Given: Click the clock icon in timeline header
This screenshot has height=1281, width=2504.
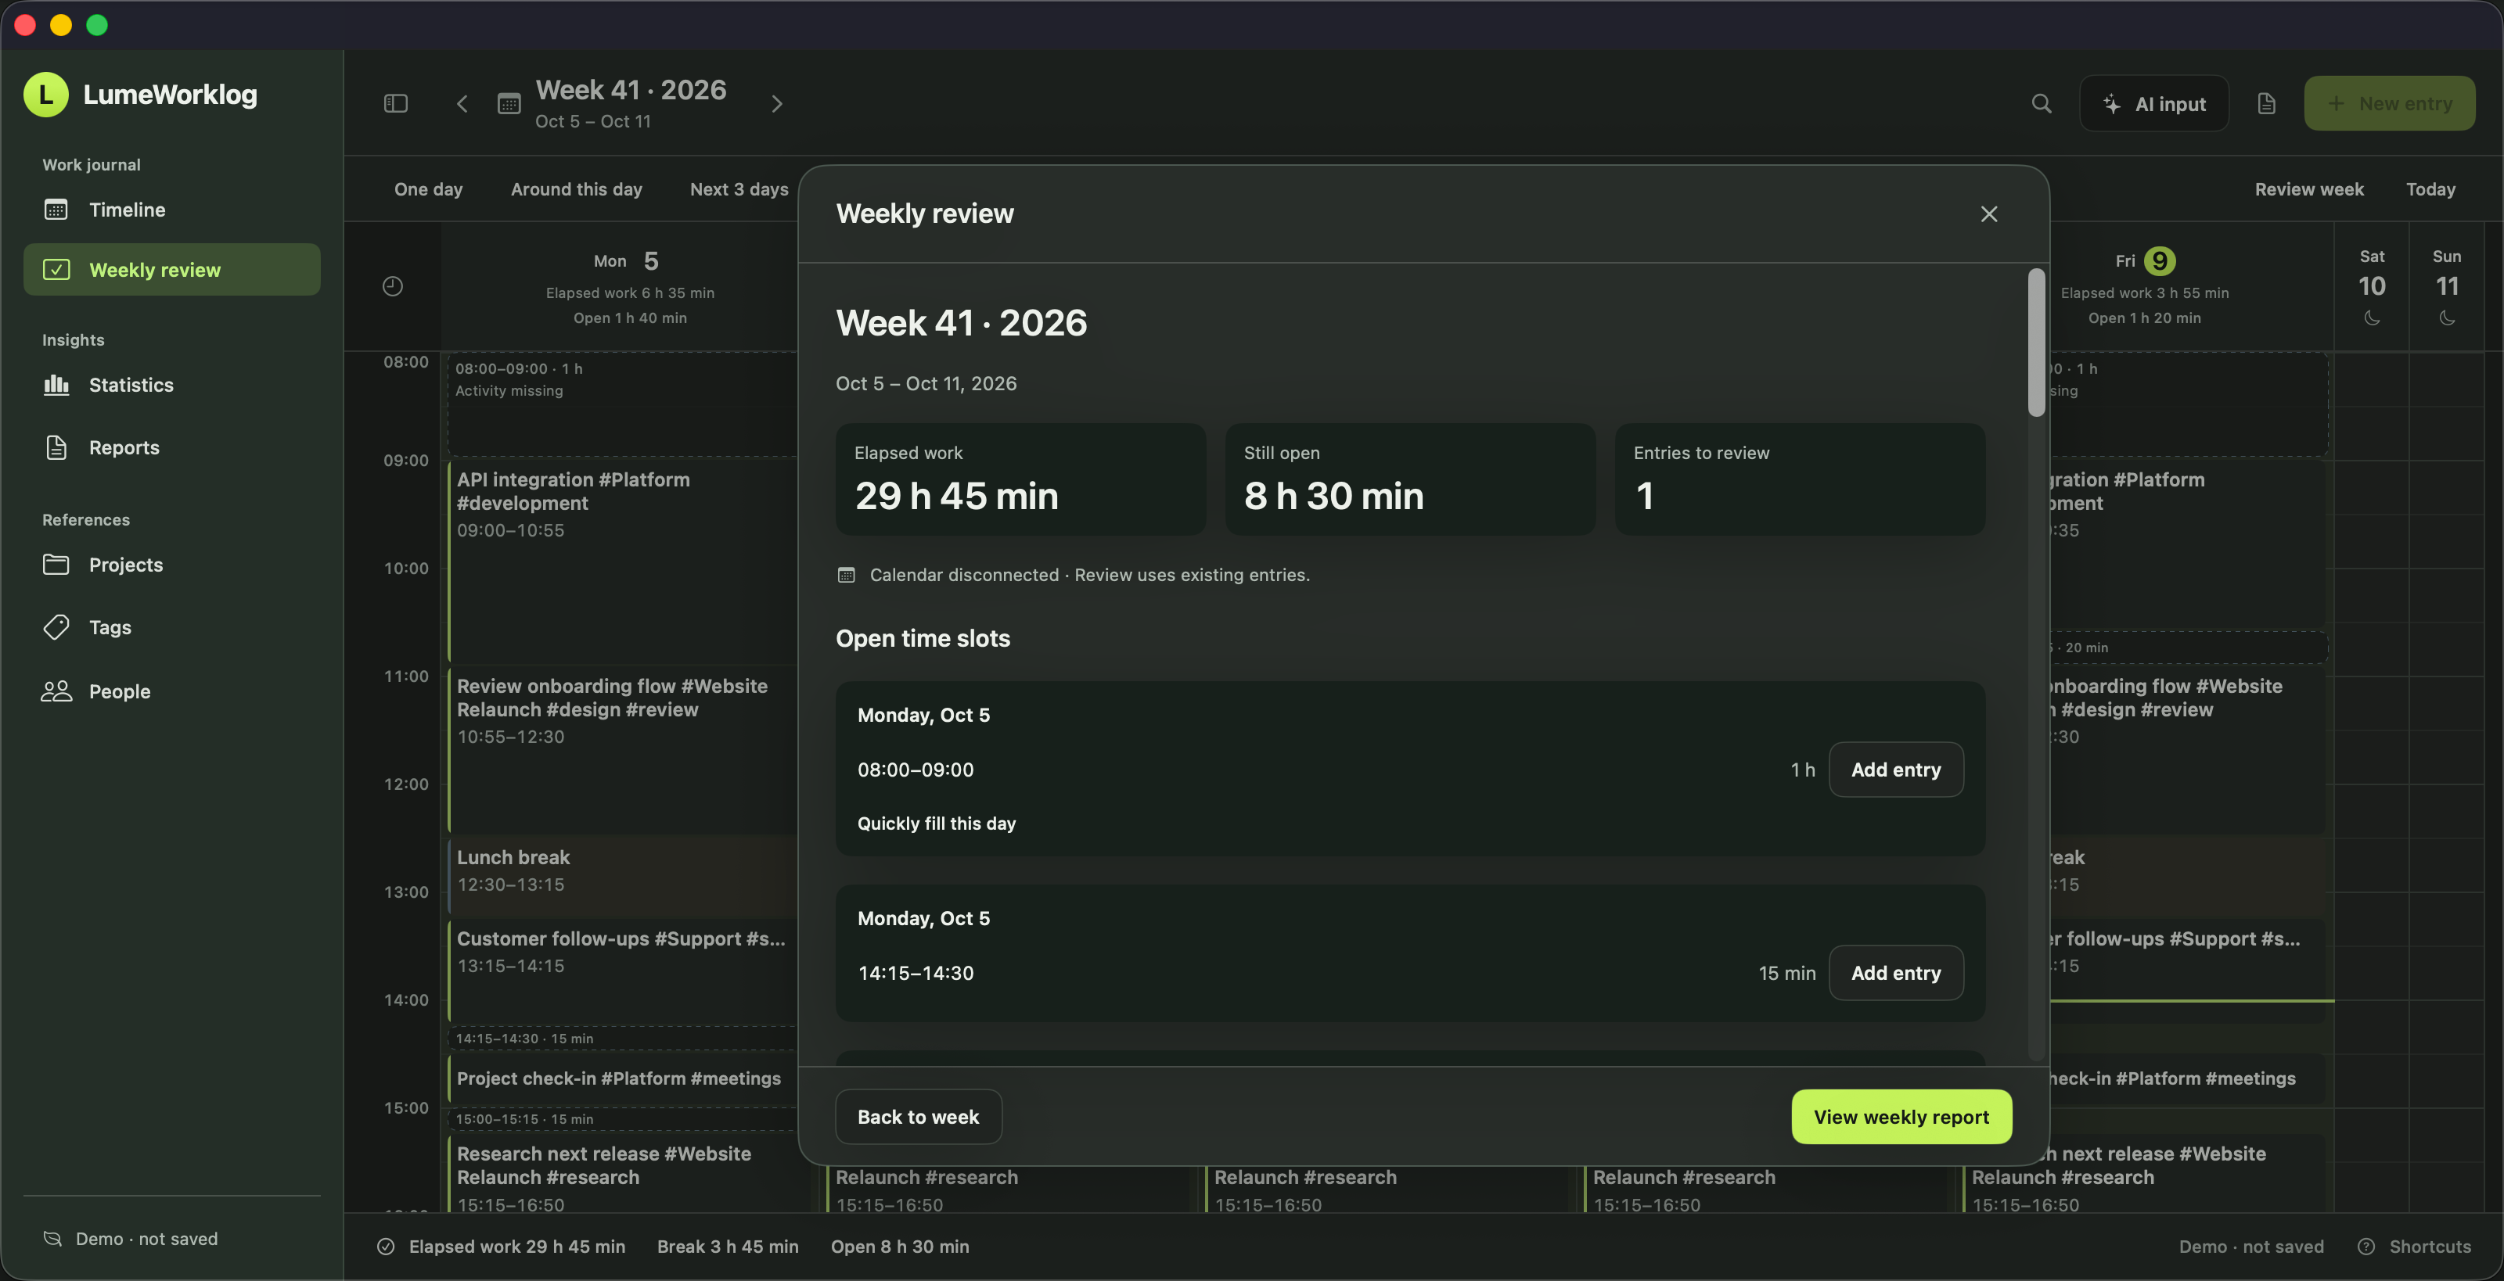Looking at the screenshot, I should point(393,286).
